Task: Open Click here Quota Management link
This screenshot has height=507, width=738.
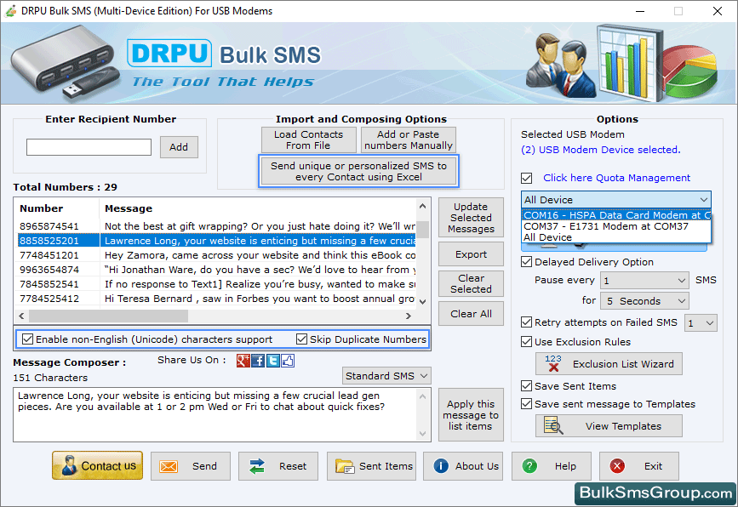Action: (616, 178)
